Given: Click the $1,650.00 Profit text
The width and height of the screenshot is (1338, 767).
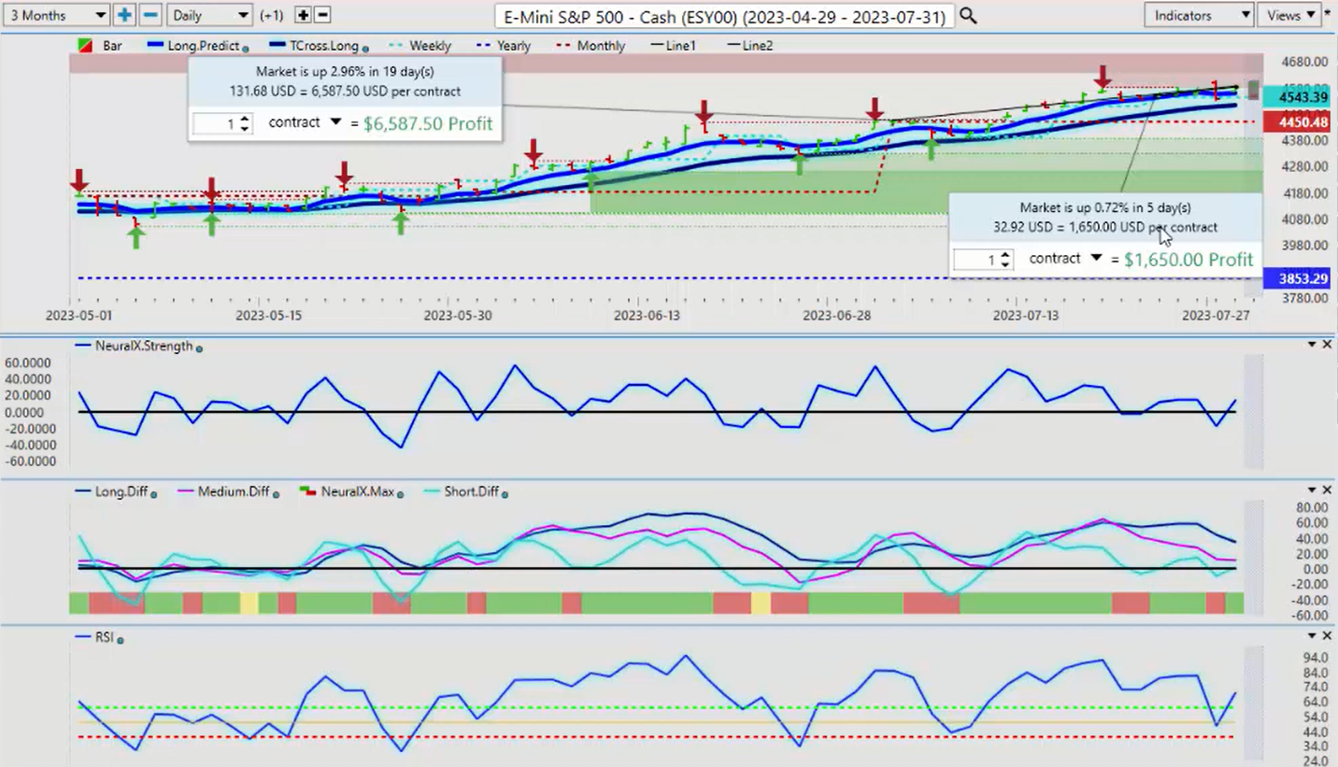Looking at the screenshot, I should pos(1189,260).
